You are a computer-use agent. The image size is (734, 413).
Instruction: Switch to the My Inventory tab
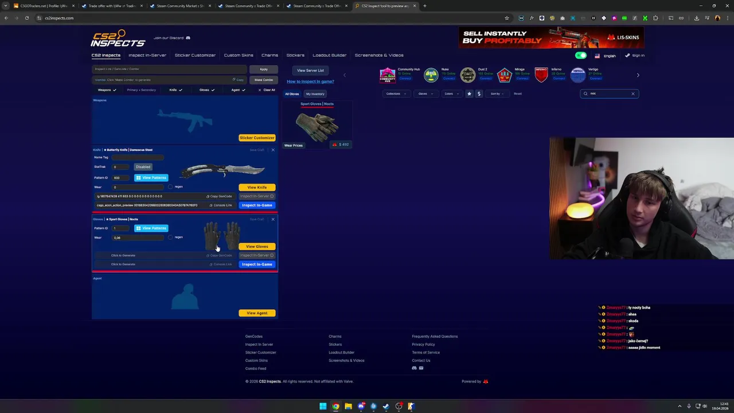click(x=315, y=94)
